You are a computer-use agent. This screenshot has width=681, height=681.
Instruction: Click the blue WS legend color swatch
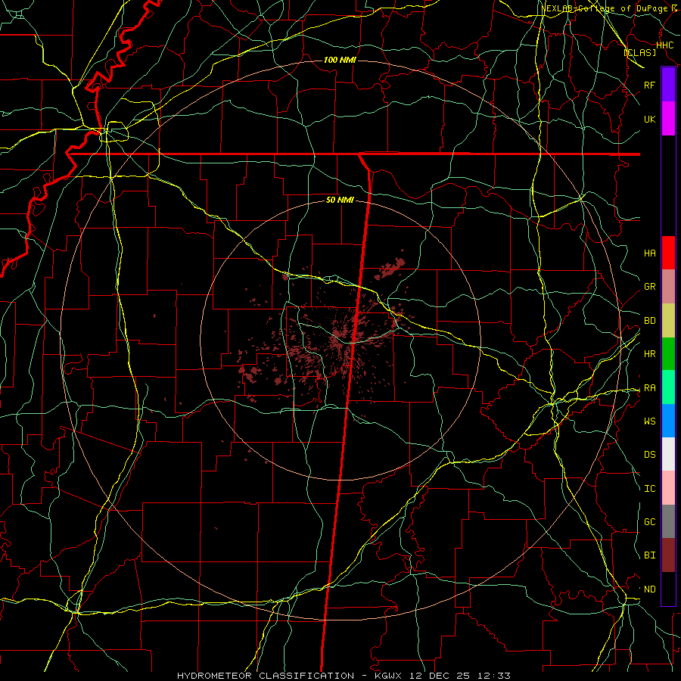click(668, 421)
